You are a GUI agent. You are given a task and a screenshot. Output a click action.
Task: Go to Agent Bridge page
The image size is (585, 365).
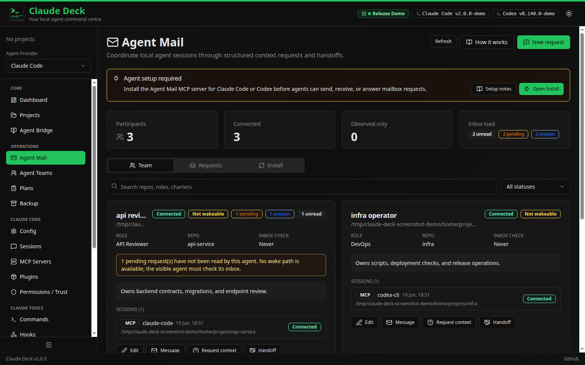(x=46, y=130)
